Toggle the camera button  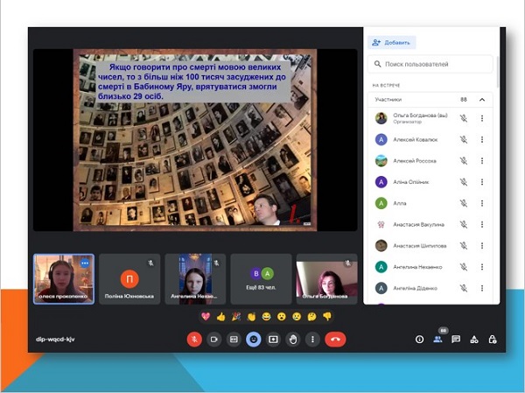coord(214,340)
